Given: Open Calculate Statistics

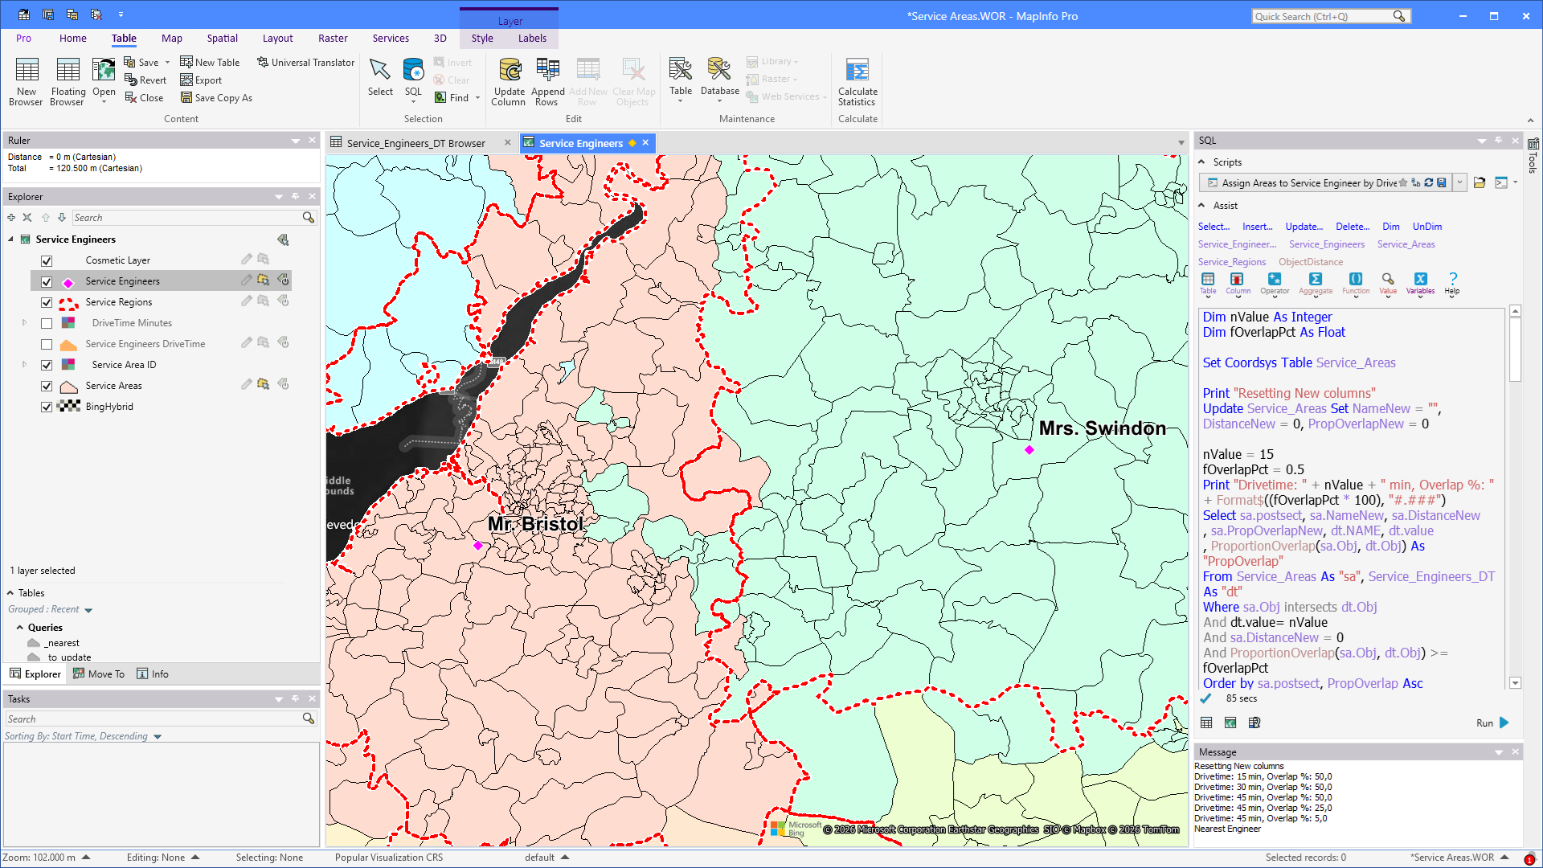Looking at the screenshot, I should [857, 81].
